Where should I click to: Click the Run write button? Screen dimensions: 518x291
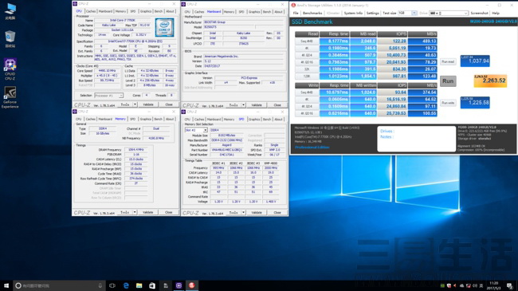point(448,103)
